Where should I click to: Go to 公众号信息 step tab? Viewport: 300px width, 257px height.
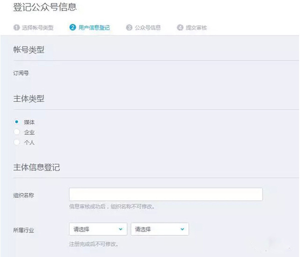pos(147,28)
